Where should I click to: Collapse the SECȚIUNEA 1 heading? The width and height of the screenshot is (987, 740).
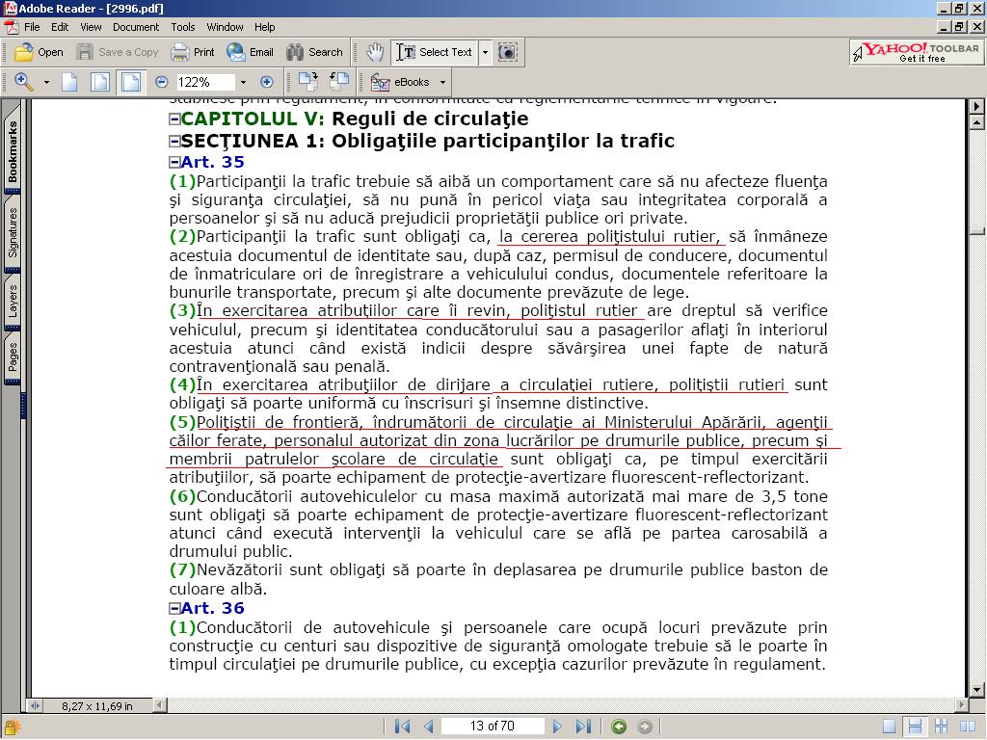(174, 141)
